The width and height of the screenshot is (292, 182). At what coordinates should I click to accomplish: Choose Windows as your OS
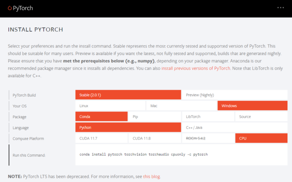[252, 106]
